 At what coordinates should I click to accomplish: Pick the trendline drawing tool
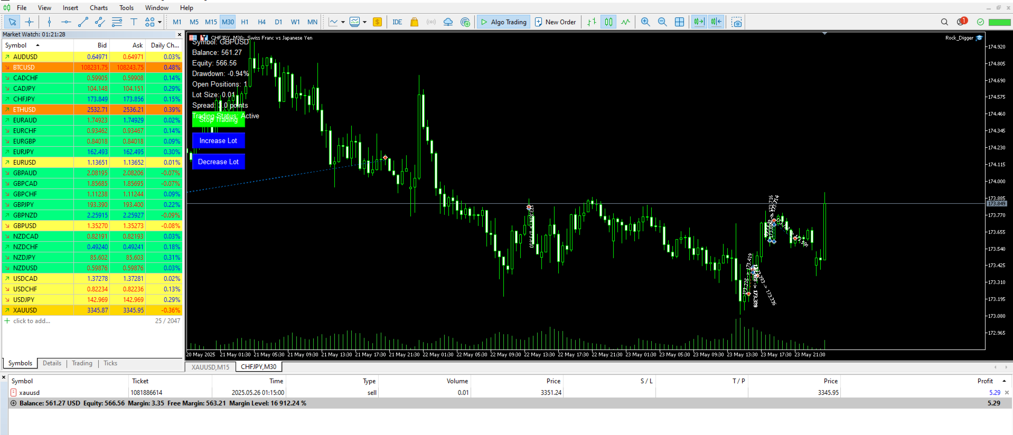pyautogui.click(x=83, y=22)
